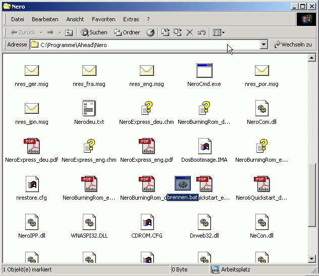
Task: Select the NeroExpress_eng.chm help icon
Action: [x=89, y=146]
